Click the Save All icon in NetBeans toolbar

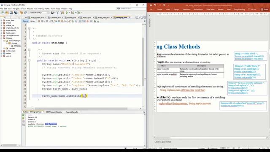[16, 13]
